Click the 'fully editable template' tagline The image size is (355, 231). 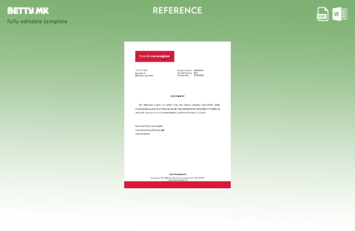pyautogui.click(x=37, y=21)
